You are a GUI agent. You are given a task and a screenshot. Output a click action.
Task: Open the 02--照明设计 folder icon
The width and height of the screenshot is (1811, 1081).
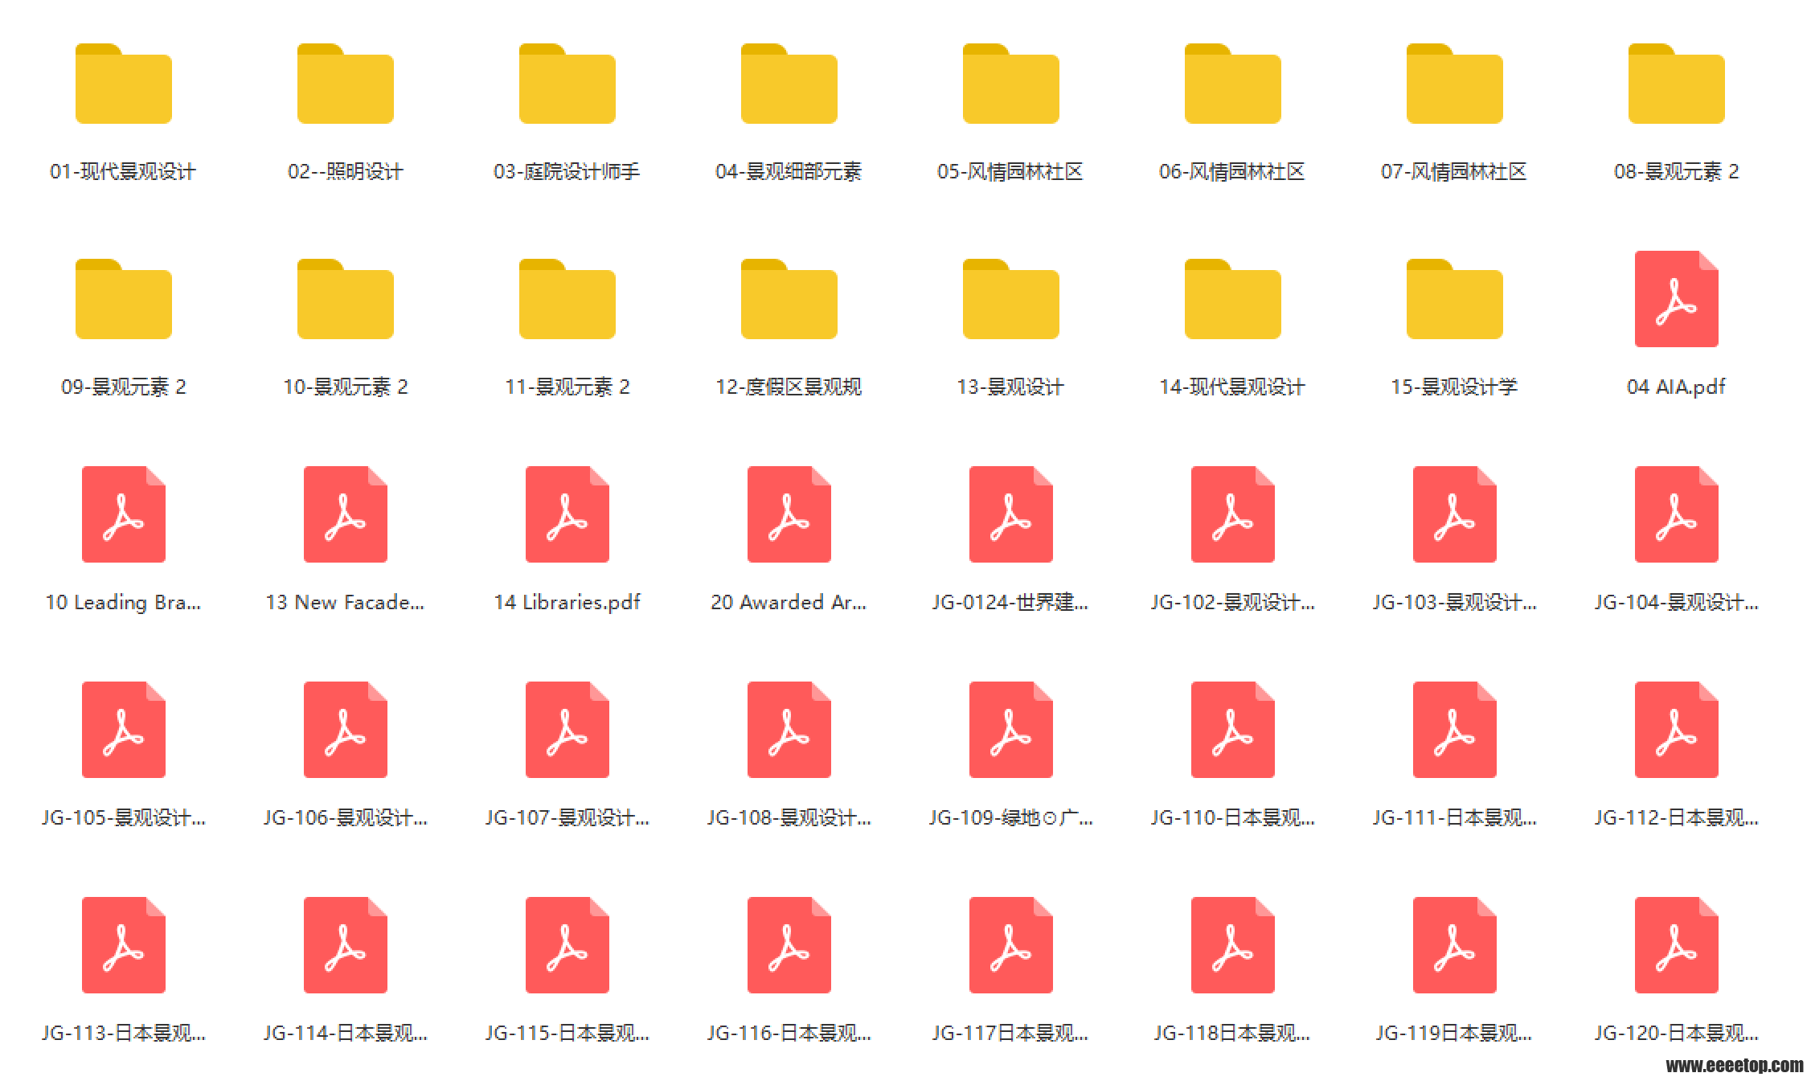click(x=345, y=84)
